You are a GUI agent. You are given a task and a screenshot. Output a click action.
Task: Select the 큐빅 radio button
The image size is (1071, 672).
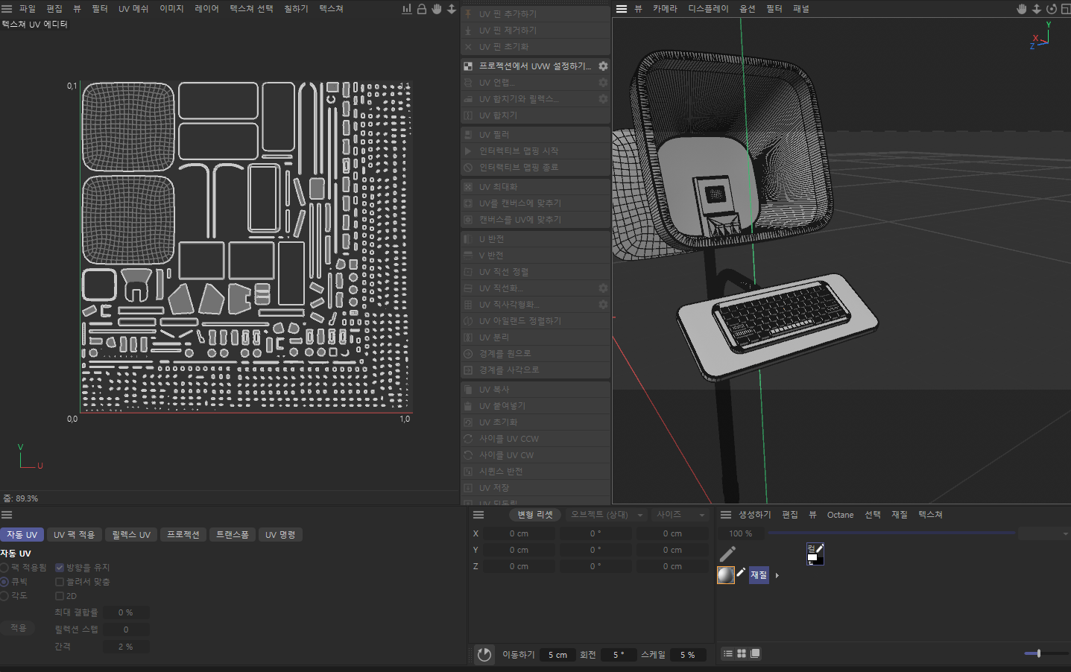click(x=4, y=582)
